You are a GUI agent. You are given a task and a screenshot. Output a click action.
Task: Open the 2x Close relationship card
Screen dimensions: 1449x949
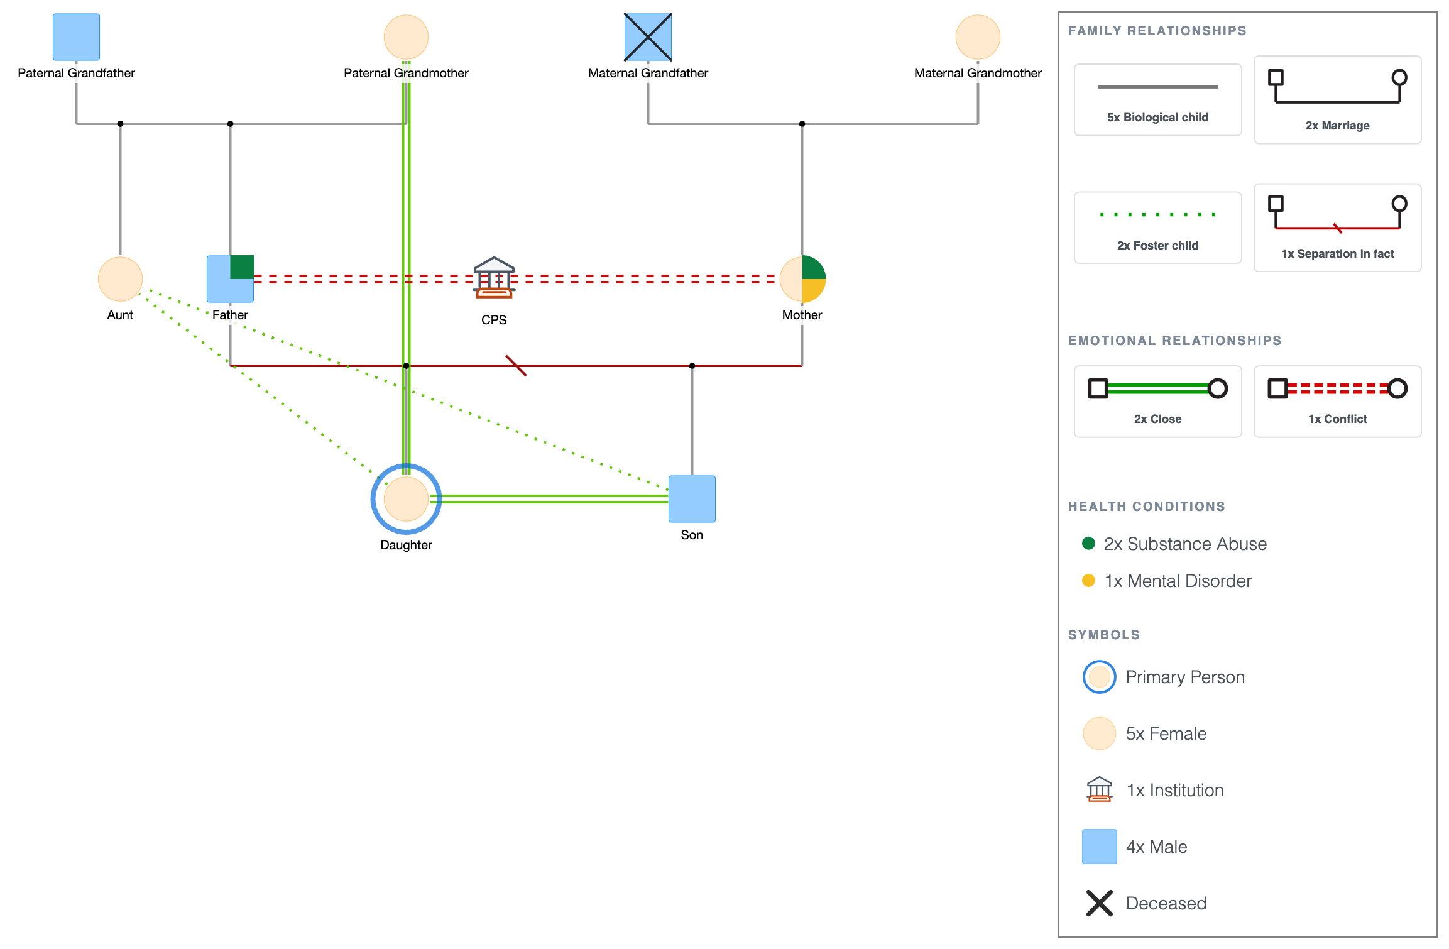1157,401
